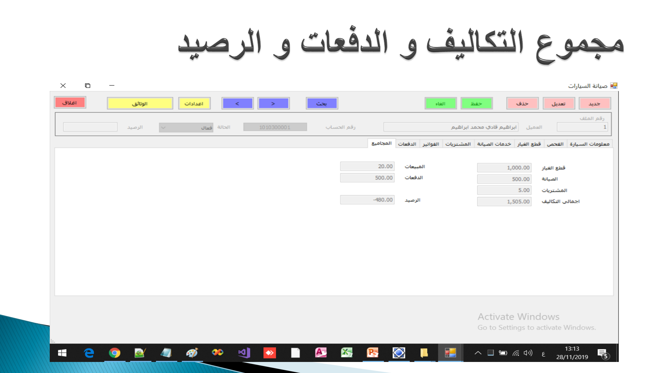
Task: Open the notification center icon
Action: click(x=603, y=353)
